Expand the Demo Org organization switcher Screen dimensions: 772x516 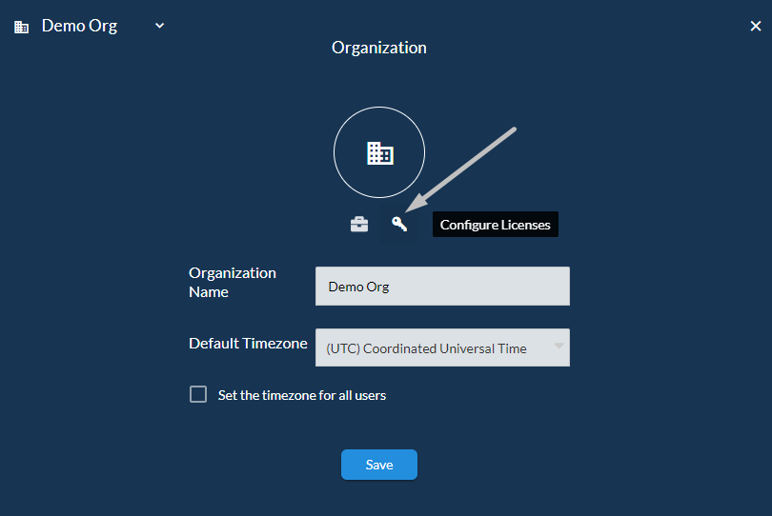[159, 26]
